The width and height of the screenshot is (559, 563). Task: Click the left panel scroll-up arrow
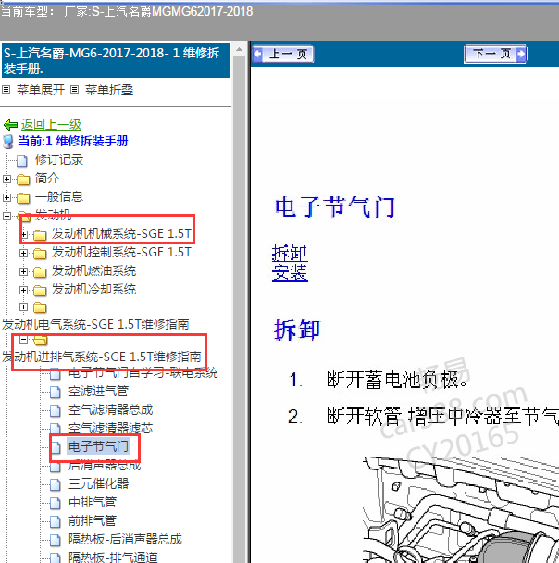click(240, 50)
